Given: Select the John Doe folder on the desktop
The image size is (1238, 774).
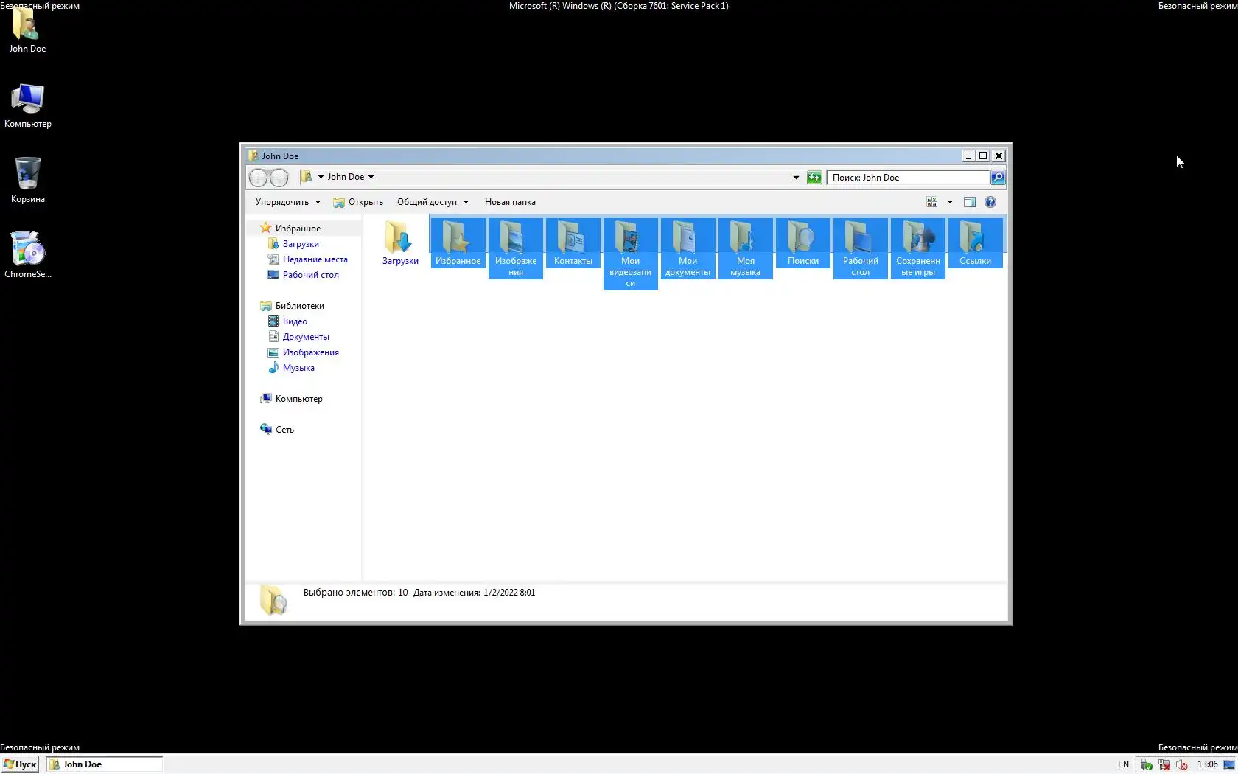Looking at the screenshot, I should pos(27,31).
